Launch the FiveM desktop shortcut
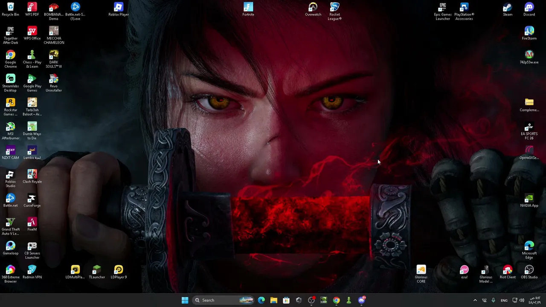Image resolution: width=546 pixels, height=307 pixels. [32, 224]
